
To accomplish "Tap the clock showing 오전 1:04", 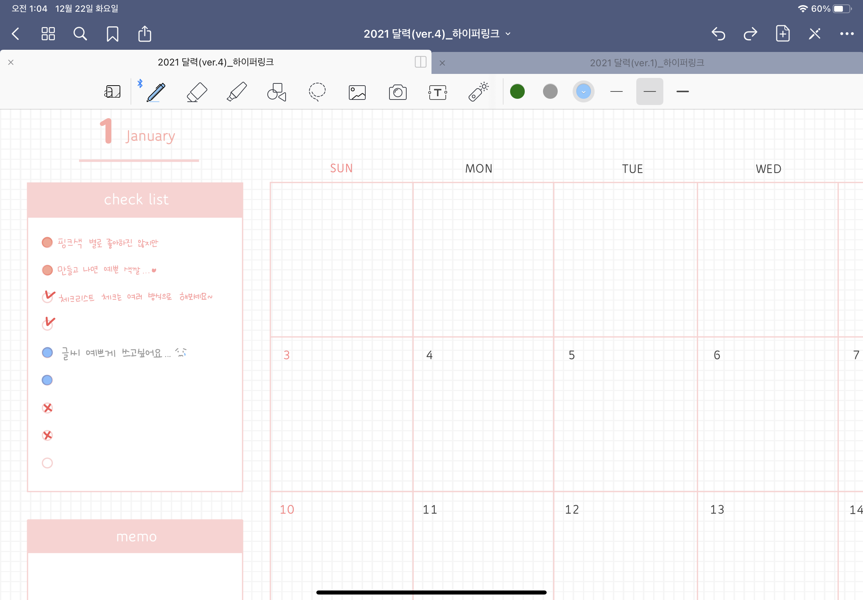I will (x=29, y=9).
